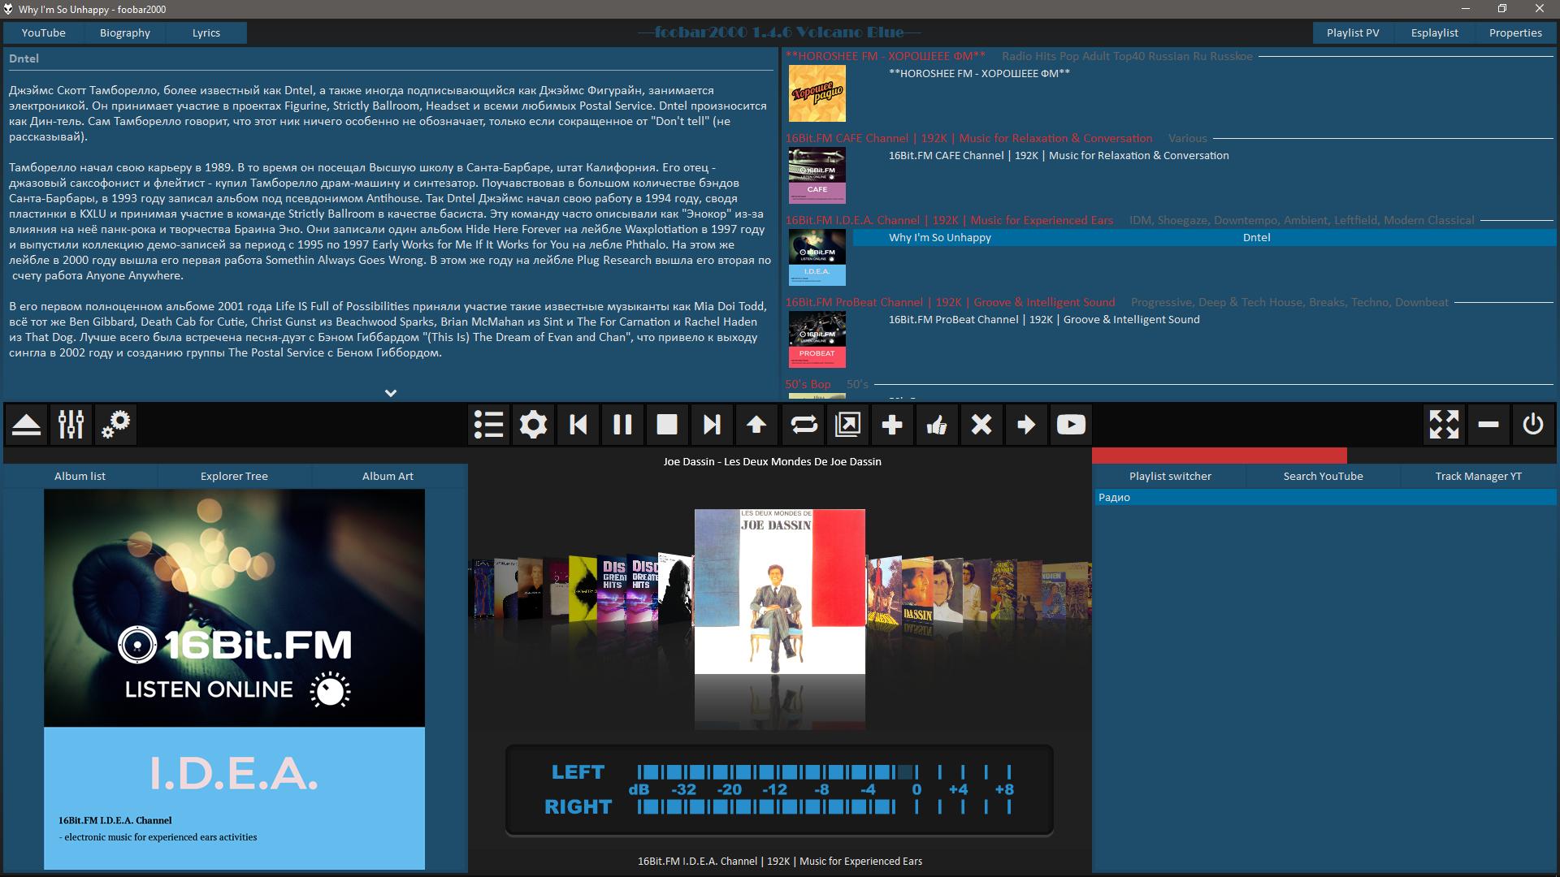Image resolution: width=1560 pixels, height=877 pixels.
Task: Toggle fullscreen with the expand arrows icon
Action: 1444,425
